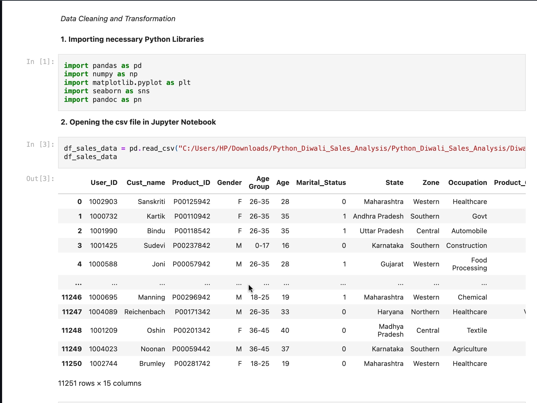537x403 pixels.
Task: Click the Occupation column header
Action: [x=467, y=183]
